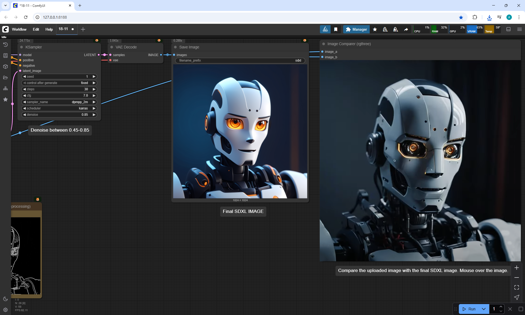Open the Workflow menu

click(x=19, y=29)
